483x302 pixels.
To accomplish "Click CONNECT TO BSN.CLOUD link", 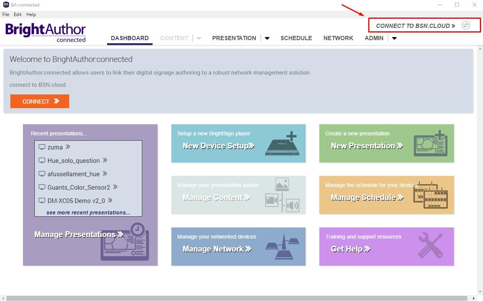I will 416,26.
